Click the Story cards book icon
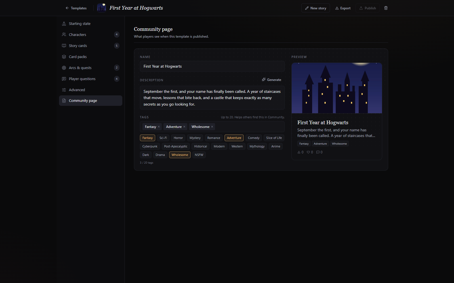 click(64, 46)
